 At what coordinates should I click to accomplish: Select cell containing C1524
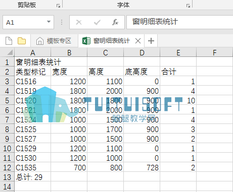(x=33, y=119)
